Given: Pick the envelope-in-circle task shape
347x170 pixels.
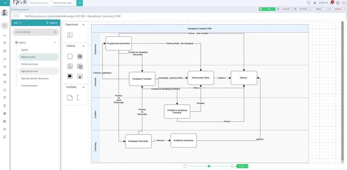Looking at the screenshot, I should point(80,56).
